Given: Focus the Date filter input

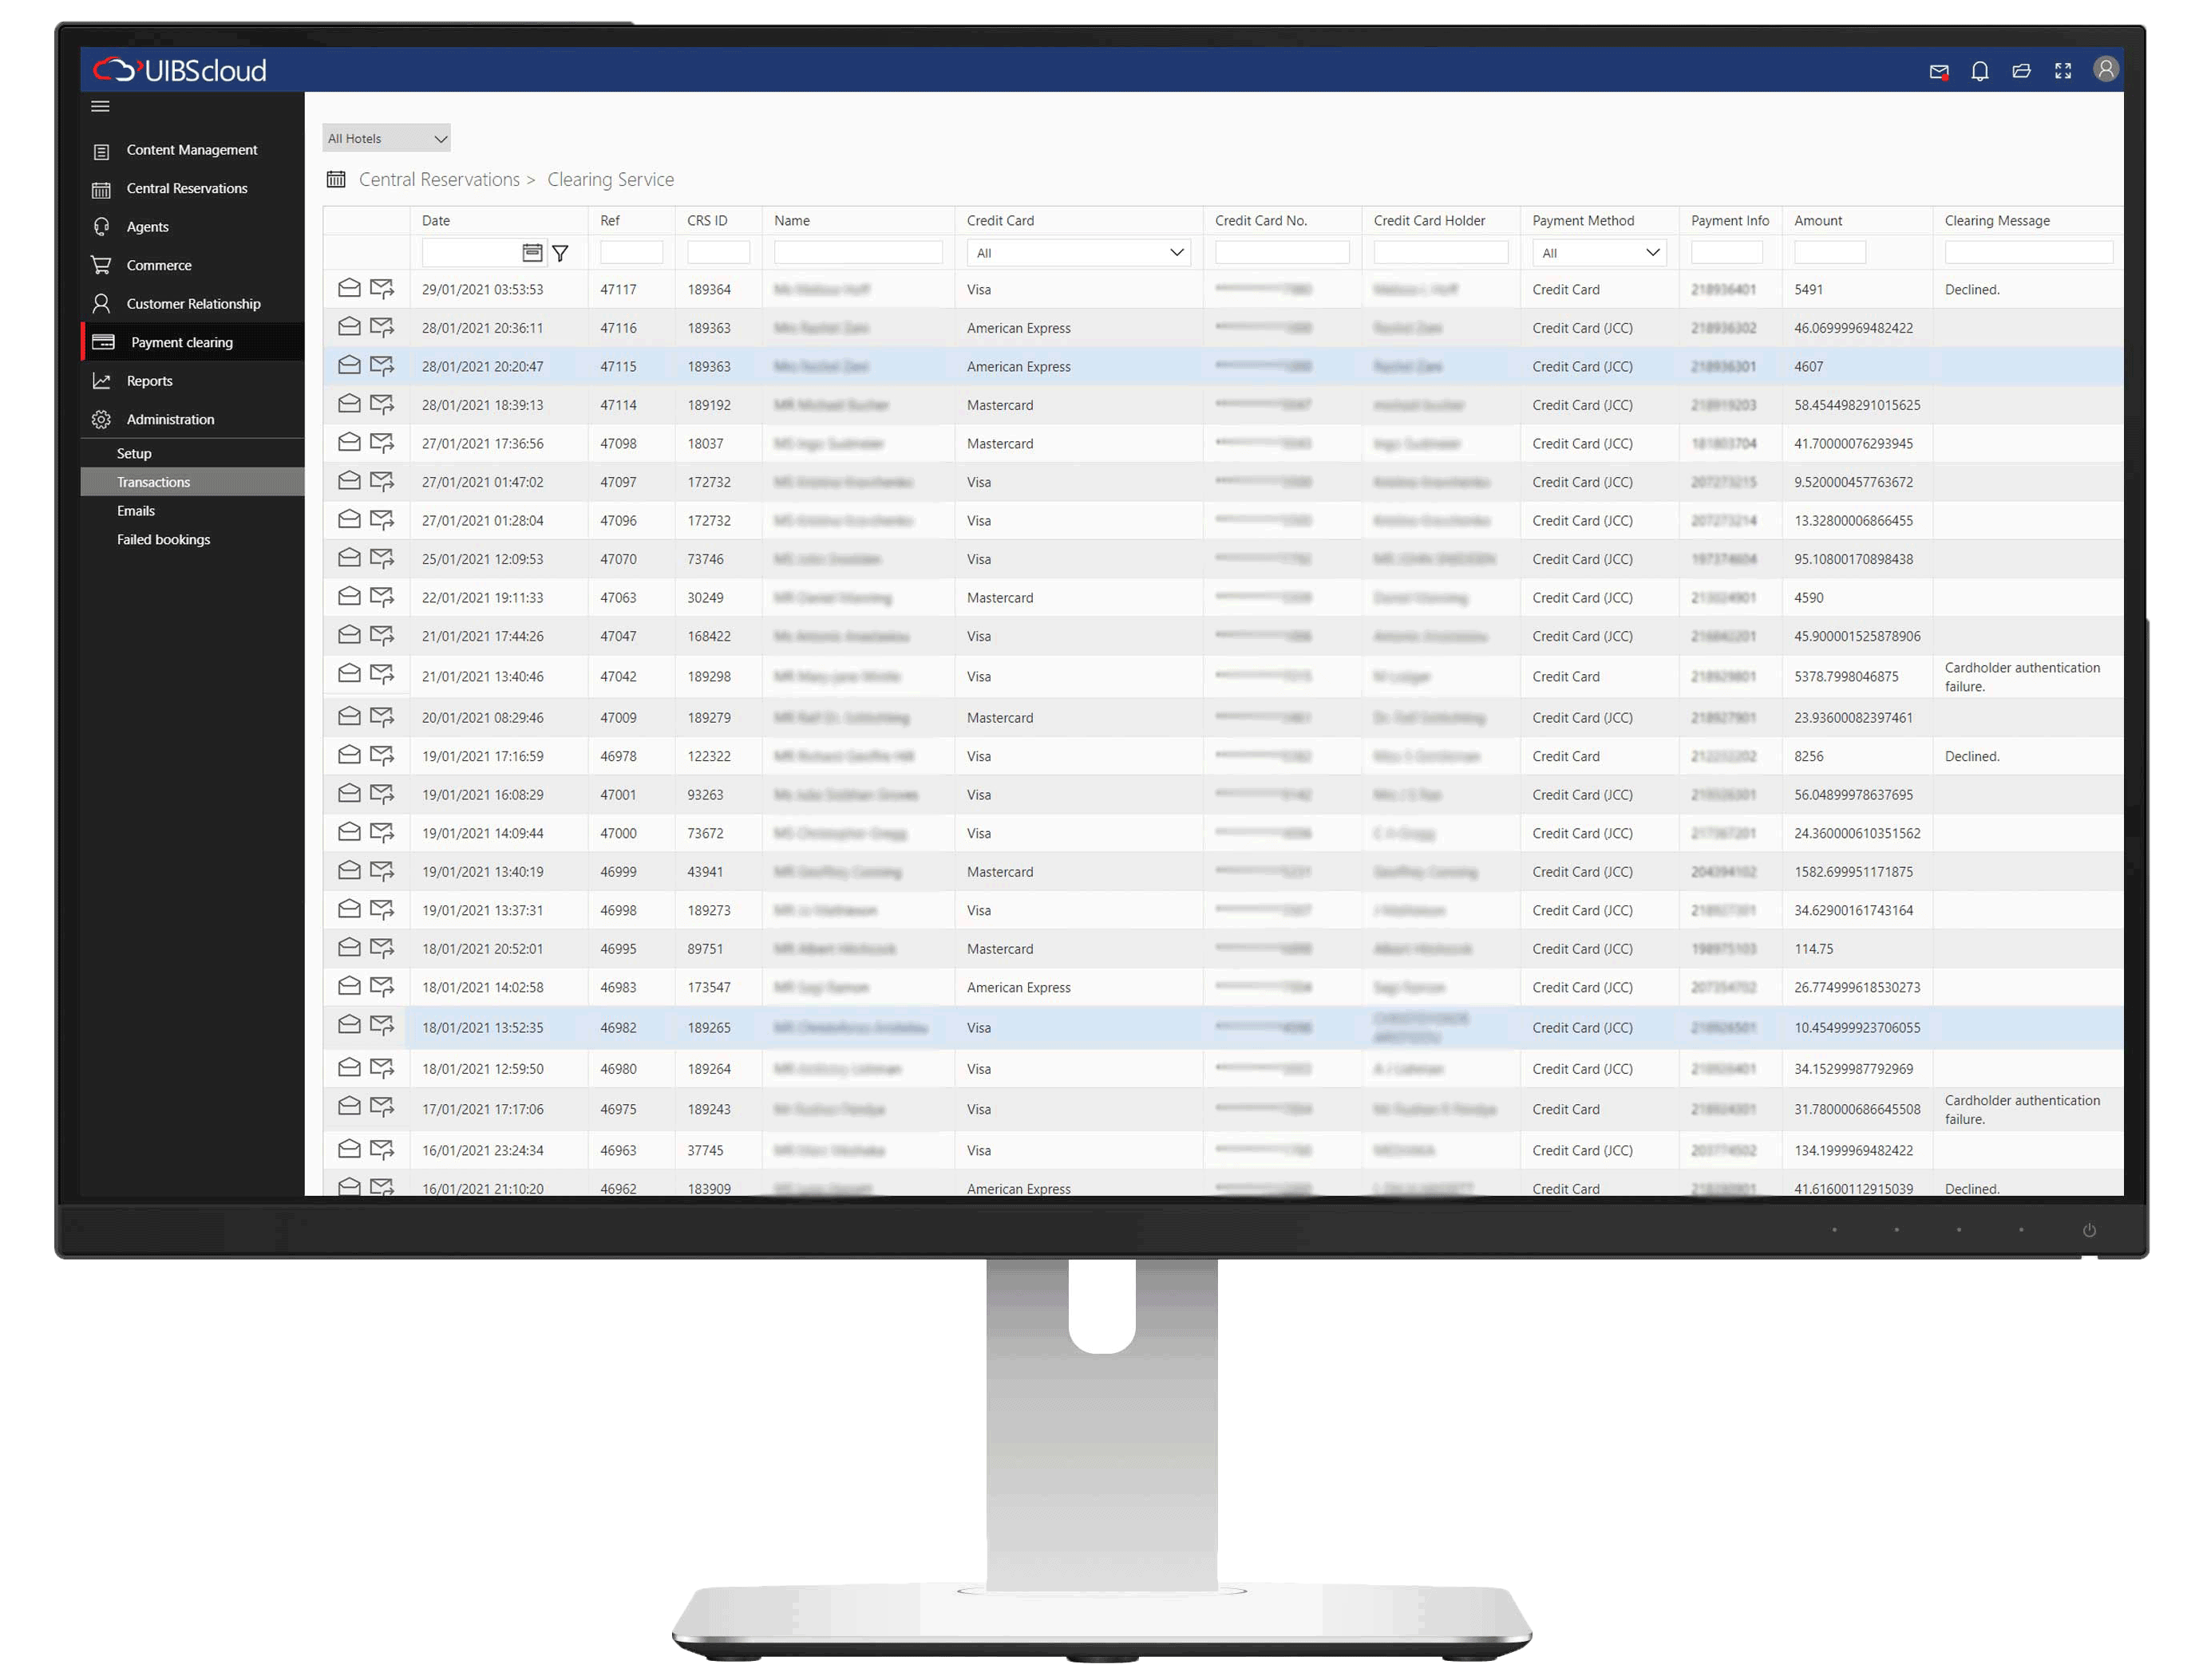Looking at the screenshot, I should pyautogui.click(x=470, y=253).
